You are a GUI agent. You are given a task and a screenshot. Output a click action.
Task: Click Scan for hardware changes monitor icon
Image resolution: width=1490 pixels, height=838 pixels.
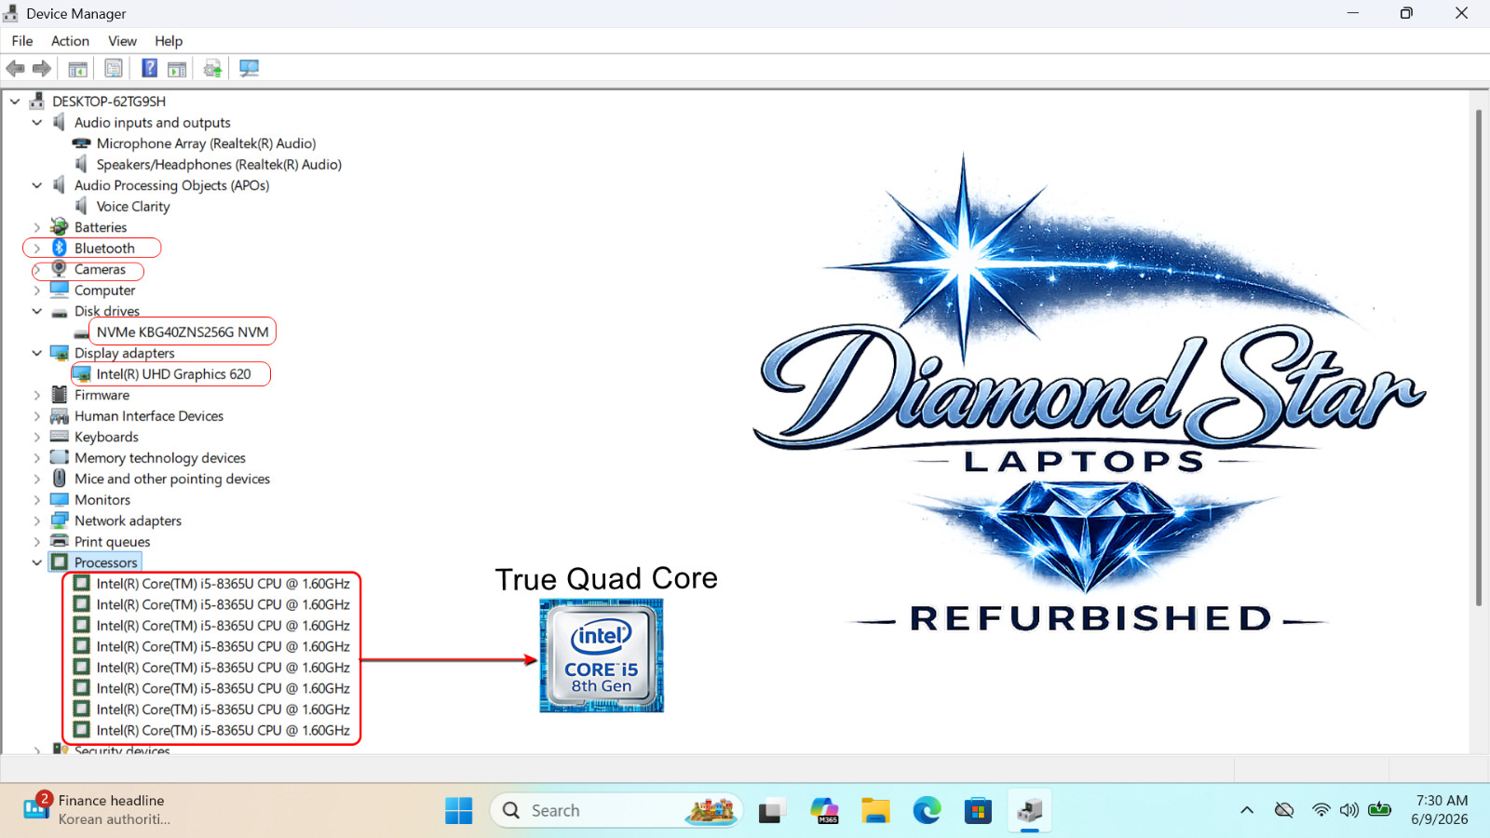click(x=249, y=69)
